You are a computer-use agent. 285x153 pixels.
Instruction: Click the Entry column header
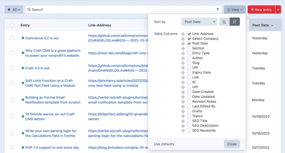point(25,25)
